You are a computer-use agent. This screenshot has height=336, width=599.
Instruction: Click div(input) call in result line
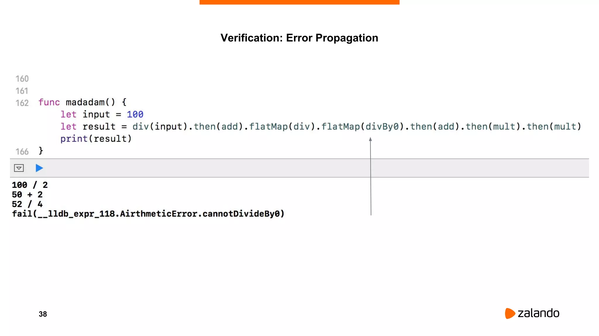click(x=160, y=127)
